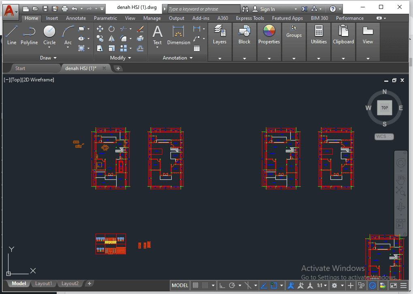Switch to the Layout1 tab
Viewport: 413px width, 294px height.
pos(43,283)
